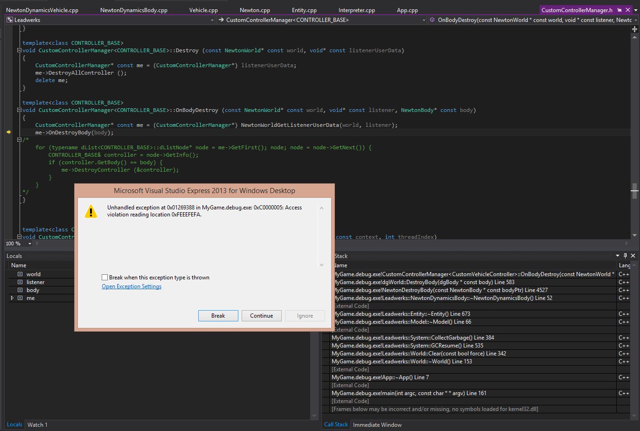Open Exception Settings link
Viewport: 640px width, 431px height.
click(x=132, y=286)
